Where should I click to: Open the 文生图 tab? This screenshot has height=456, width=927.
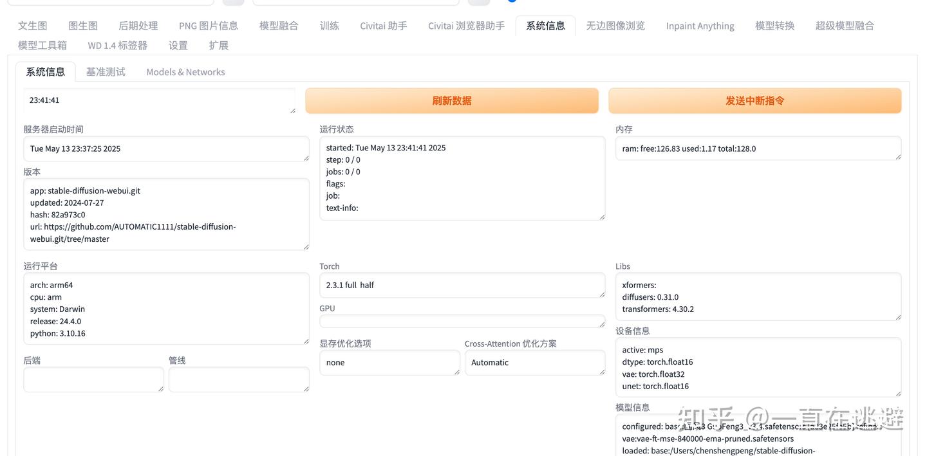tap(33, 26)
